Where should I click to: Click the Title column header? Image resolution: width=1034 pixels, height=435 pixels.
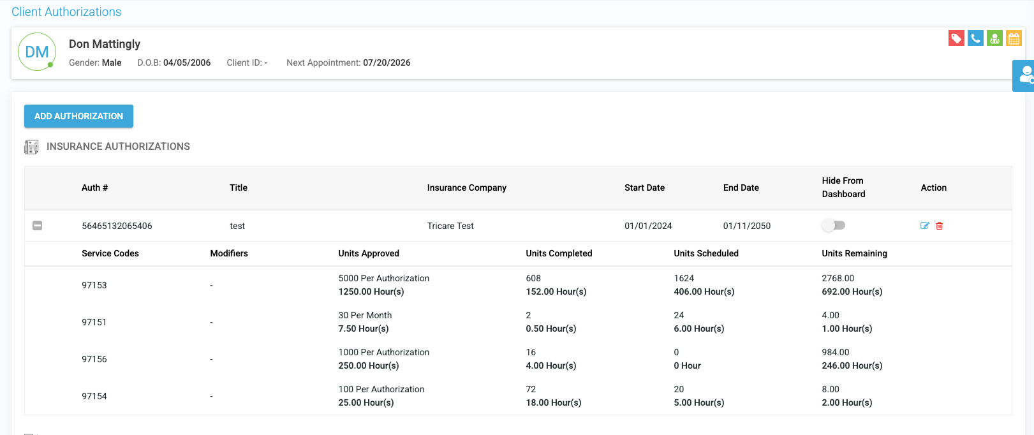239,188
